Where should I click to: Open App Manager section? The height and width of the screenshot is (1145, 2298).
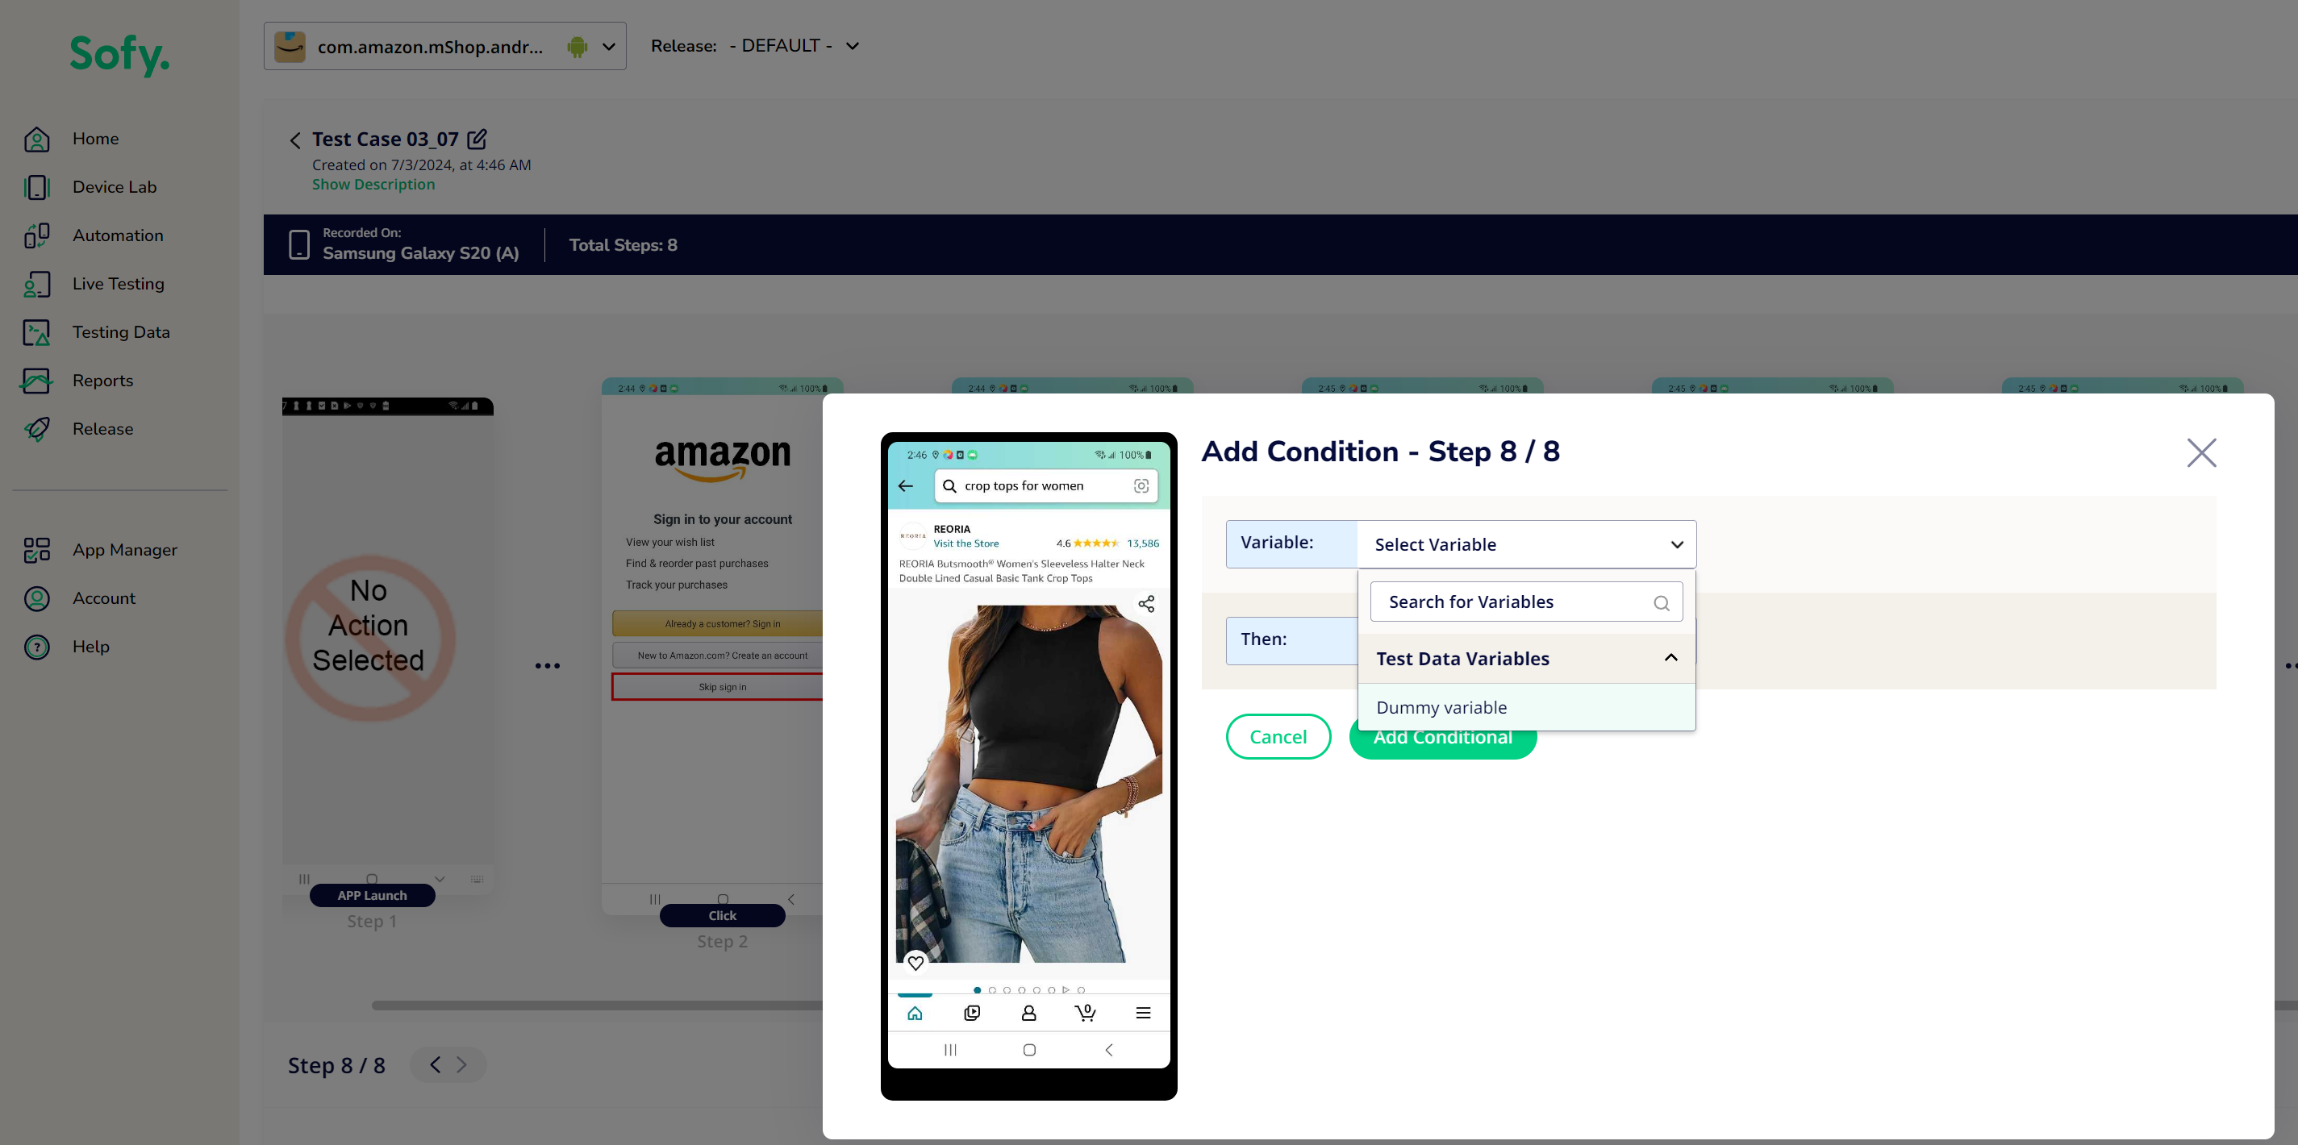click(126, 549)
